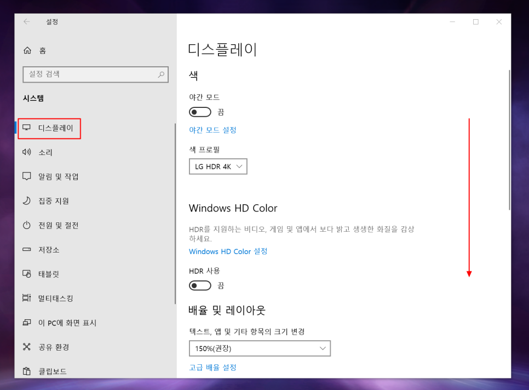Click the projecting icon beside 이 PC에 화면 표시
This screenshot has height=390, width=529.
point(27,323)
